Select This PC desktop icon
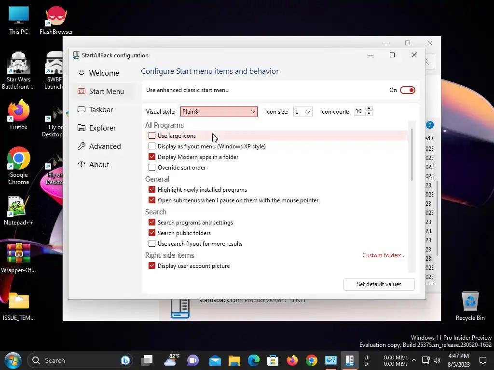This screenshot has height=370, width=494. click(x=19, y=20)
